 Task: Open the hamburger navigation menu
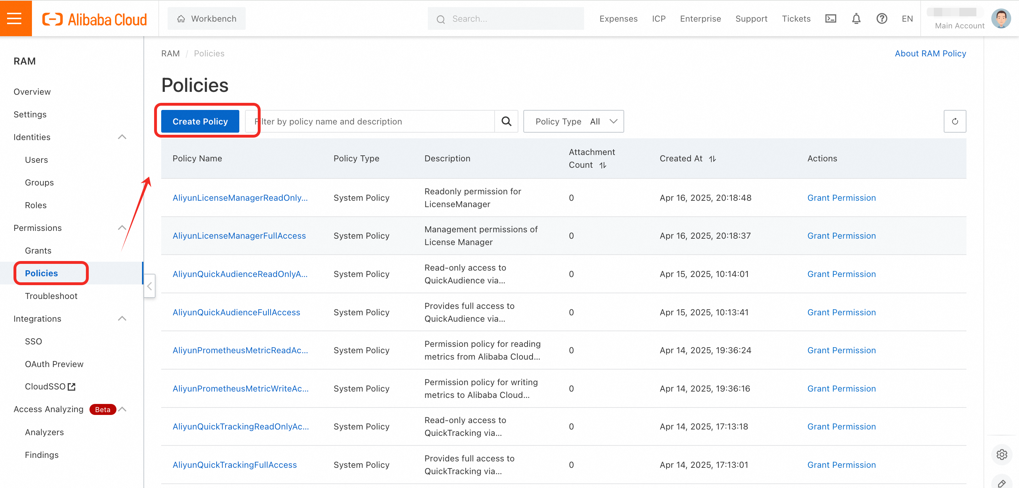coord(15,18)
